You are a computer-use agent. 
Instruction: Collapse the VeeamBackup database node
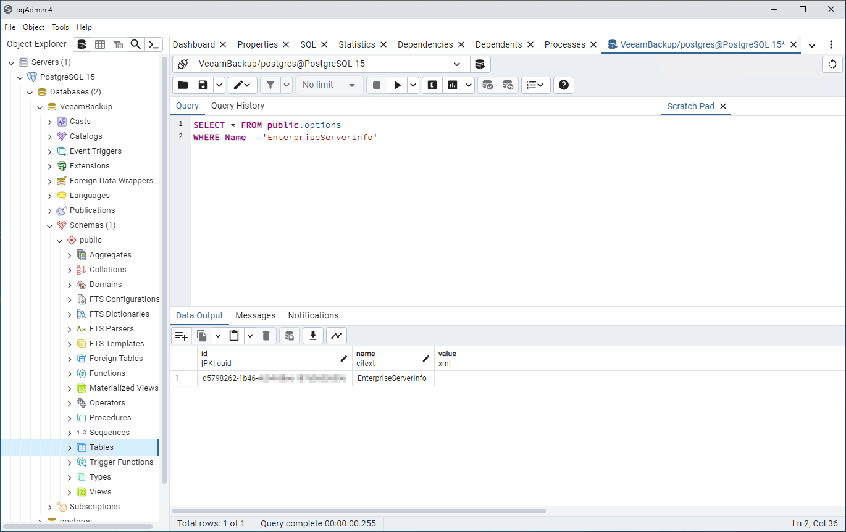click(x=40, y=107)
